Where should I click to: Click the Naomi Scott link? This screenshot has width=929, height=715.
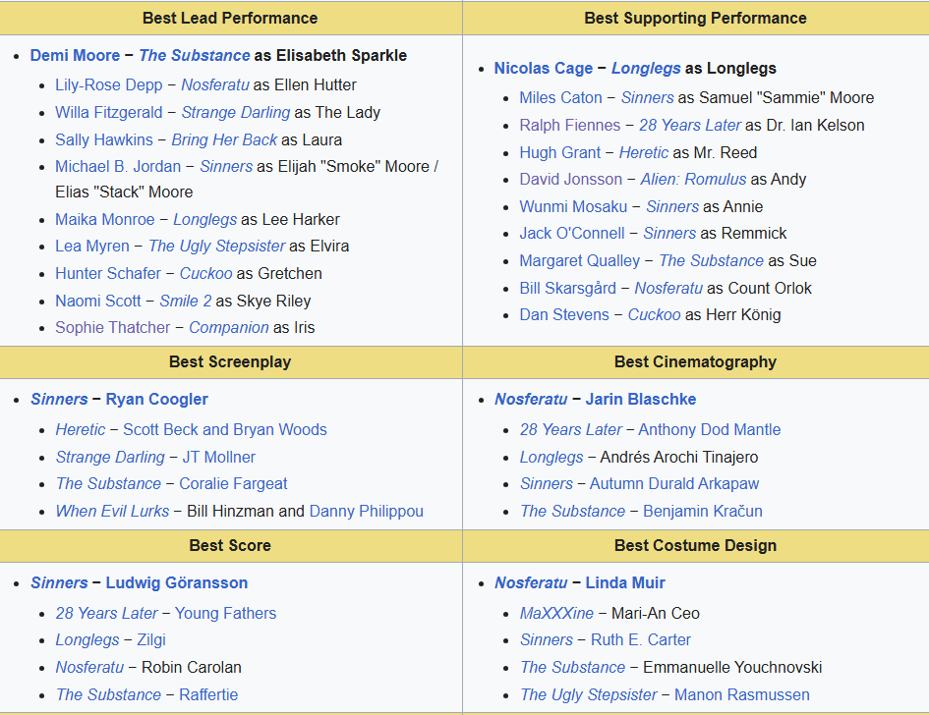(x=97, y=302)
